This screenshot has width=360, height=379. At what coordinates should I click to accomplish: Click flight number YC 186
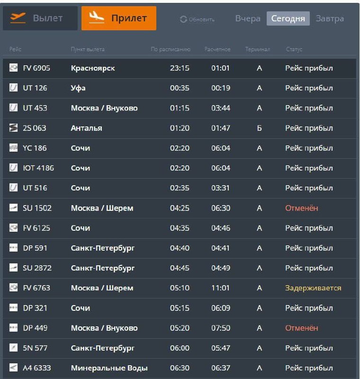point(35,148)
